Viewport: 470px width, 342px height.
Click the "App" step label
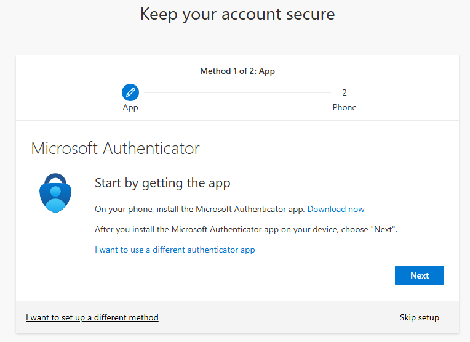click(x=130, y=107)
